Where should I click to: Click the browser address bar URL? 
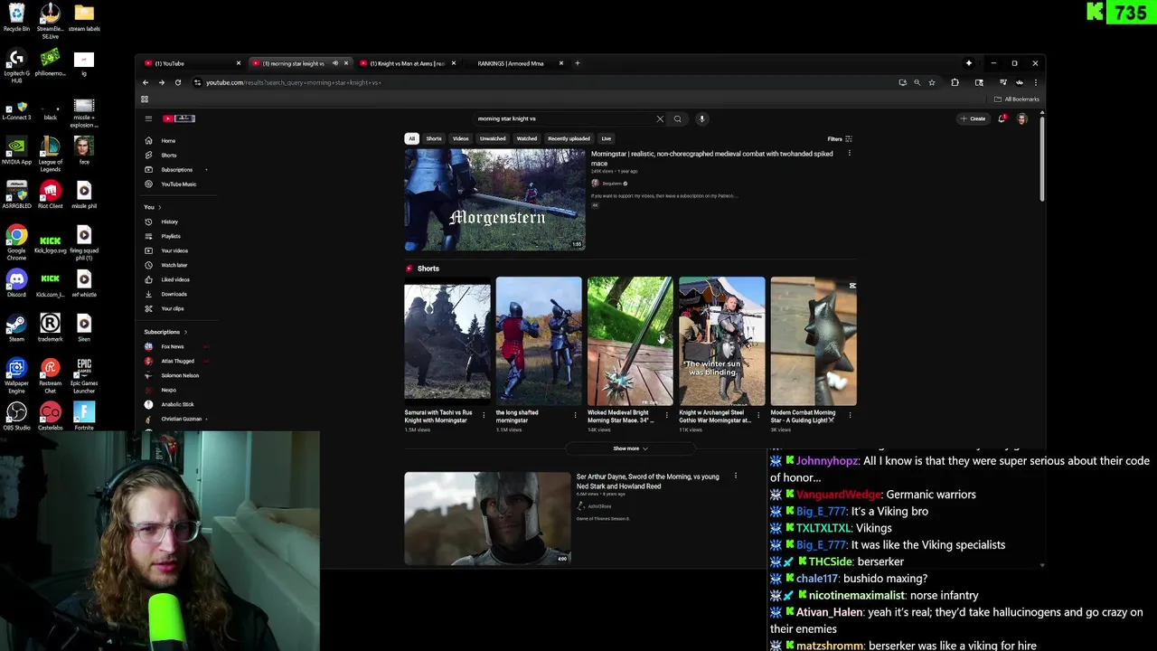[x=294, y=82]
